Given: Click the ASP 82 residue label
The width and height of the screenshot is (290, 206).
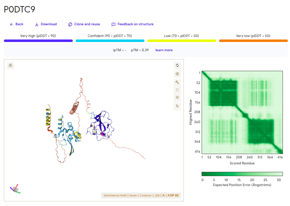Looking at the screenshot, I should pos(173,195).
